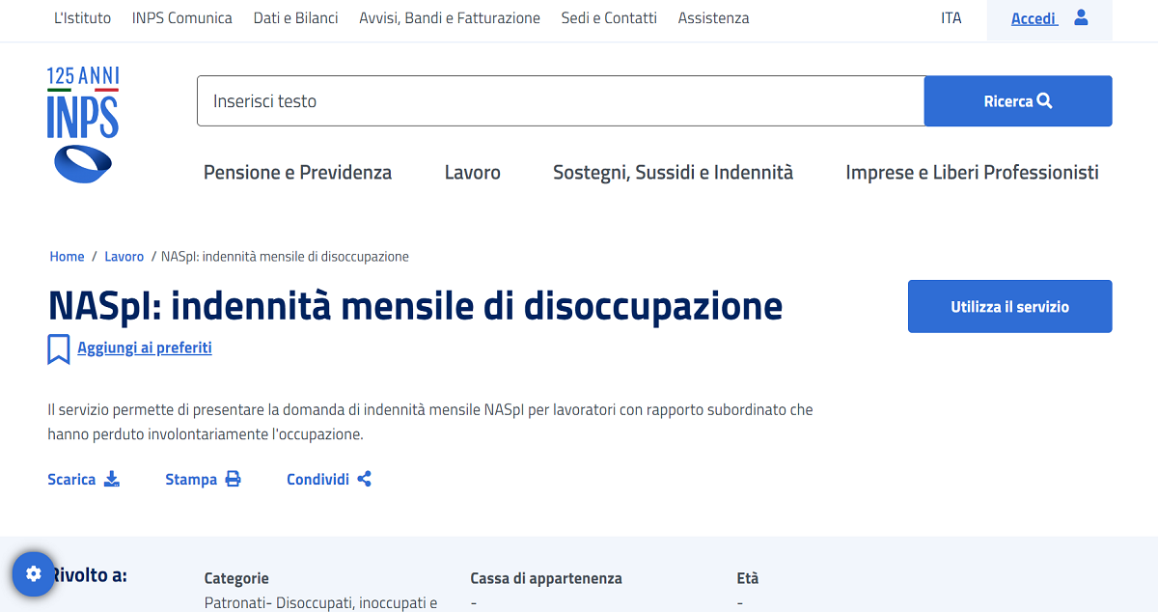Open INPS Comunica in the top menu
Screen dimensions: 1158x612
click(x=182, y=18)
